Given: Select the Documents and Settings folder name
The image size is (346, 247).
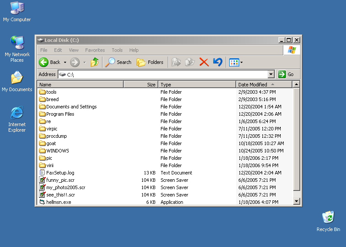Looking at the screenshot, I should 71,107.
